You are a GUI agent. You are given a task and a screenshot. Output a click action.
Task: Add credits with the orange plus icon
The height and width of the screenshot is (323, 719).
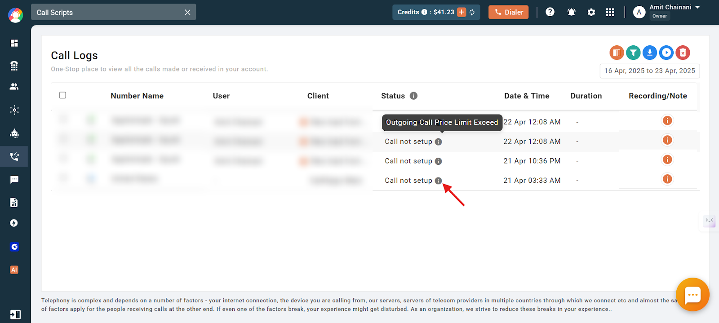click(x=462, y=12)
